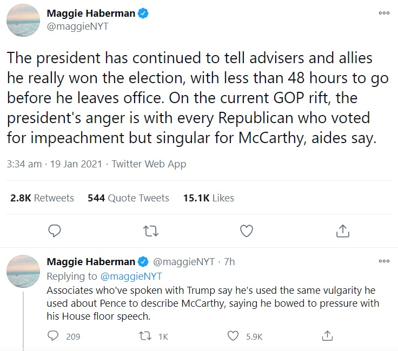Like the reply with 5.9K likes

click(233, 336)
